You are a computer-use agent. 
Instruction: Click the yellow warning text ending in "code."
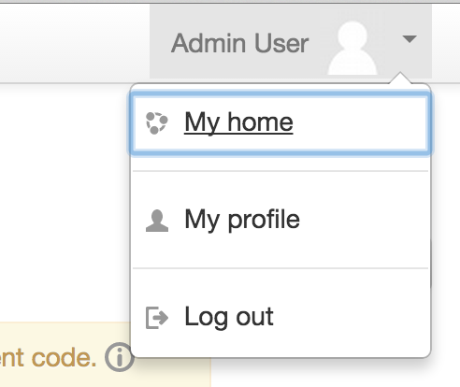(x=48, y=358)
